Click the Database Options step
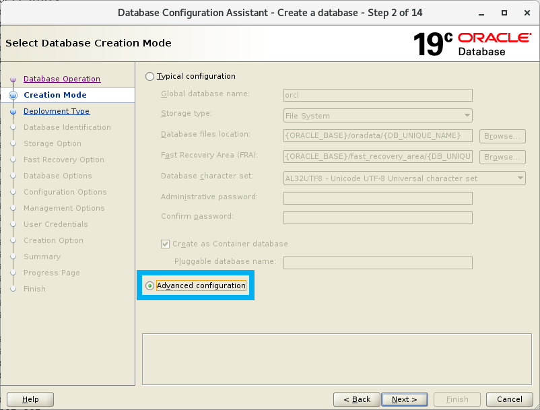The height and width of the screenshot is (410, 540). click(x=57, y=176)
